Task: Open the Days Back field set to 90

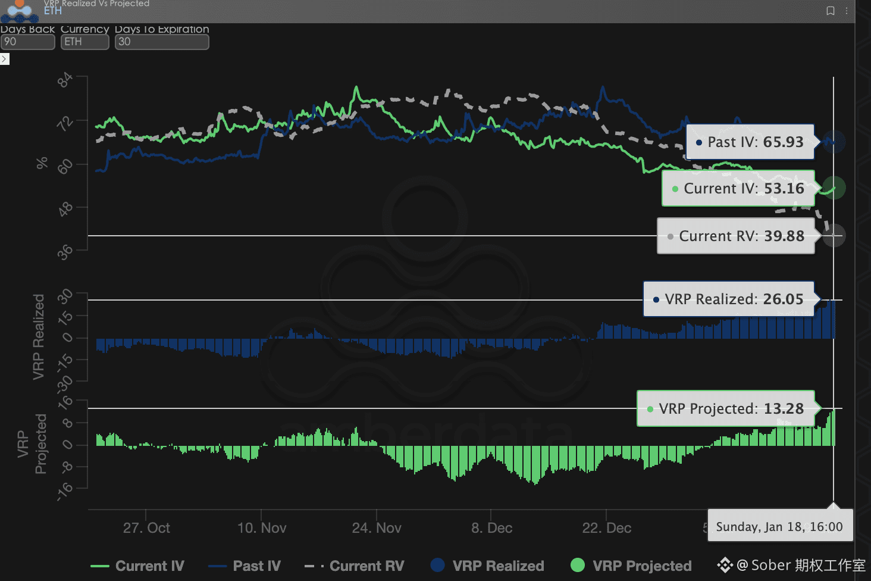Action: (27, 42)
